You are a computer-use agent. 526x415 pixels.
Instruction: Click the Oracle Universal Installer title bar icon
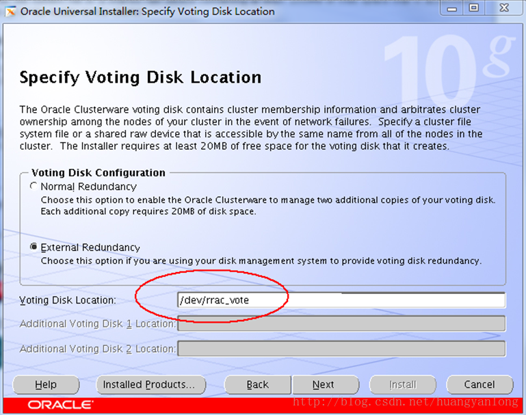click(10, 11)
